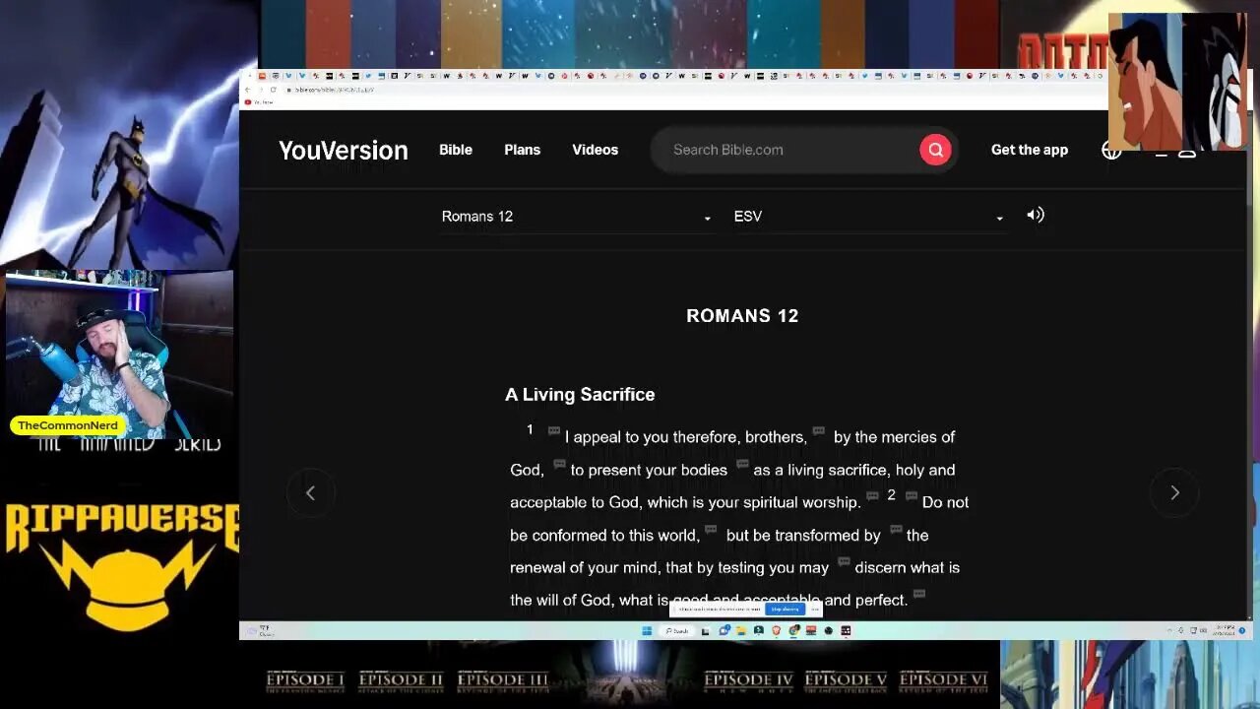Image resolution: width=1260 pixels, height=709 pixels.
Task: Open the Videos menu item
Action: tap(596, 150)
